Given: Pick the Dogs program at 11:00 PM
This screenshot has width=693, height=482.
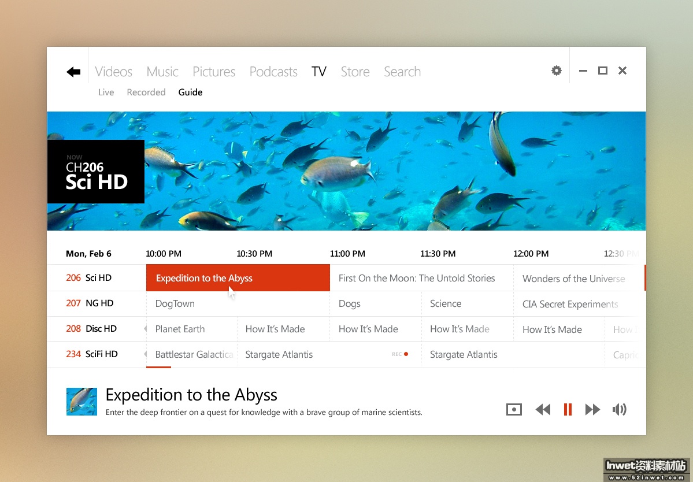Looking at the screenshot, I should pyautogui.click(x=376, y=303).
